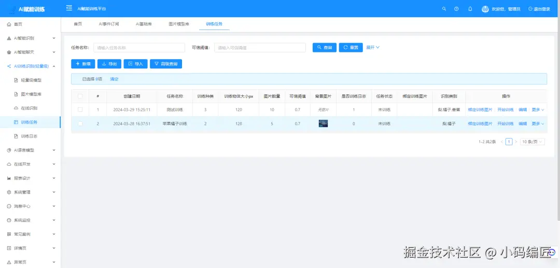Expand the 异常页 menu chevron
This screenshot has height=268, width=560.
click(54, 262)
